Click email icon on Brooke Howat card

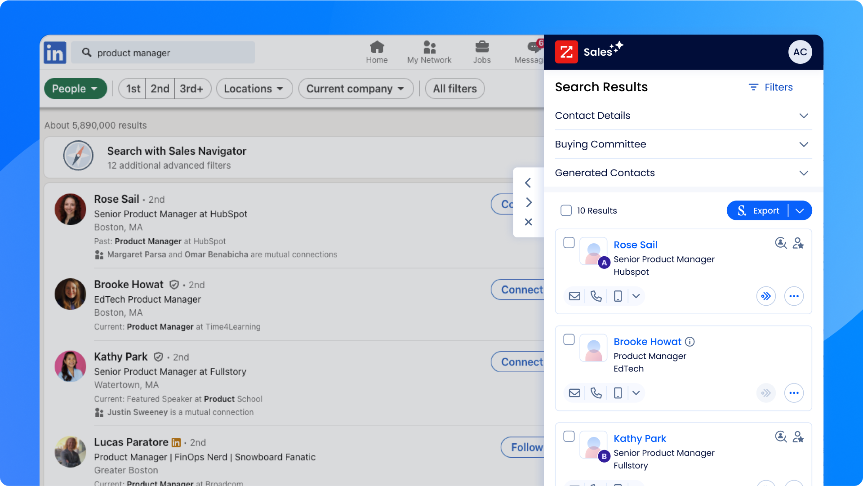coord(574,393)
